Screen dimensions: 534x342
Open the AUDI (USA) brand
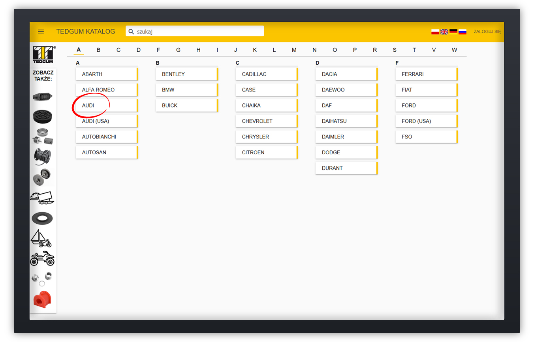[107, 121]
